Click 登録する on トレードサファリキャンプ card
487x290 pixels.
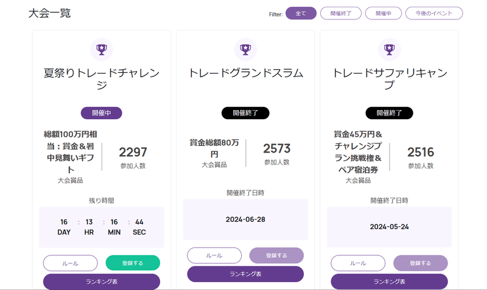[420, 263]
